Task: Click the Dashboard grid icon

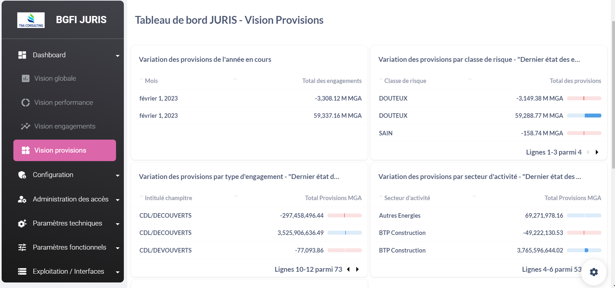Action: click(22, 55)
